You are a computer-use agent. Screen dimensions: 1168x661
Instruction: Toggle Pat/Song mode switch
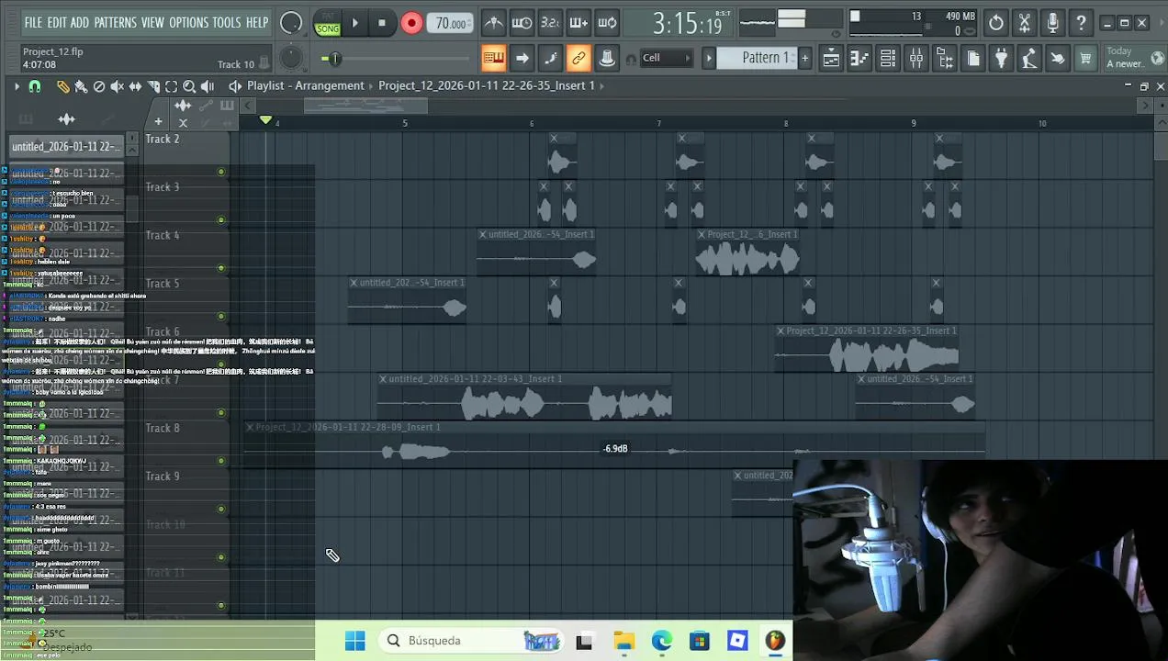coord(328,23)
